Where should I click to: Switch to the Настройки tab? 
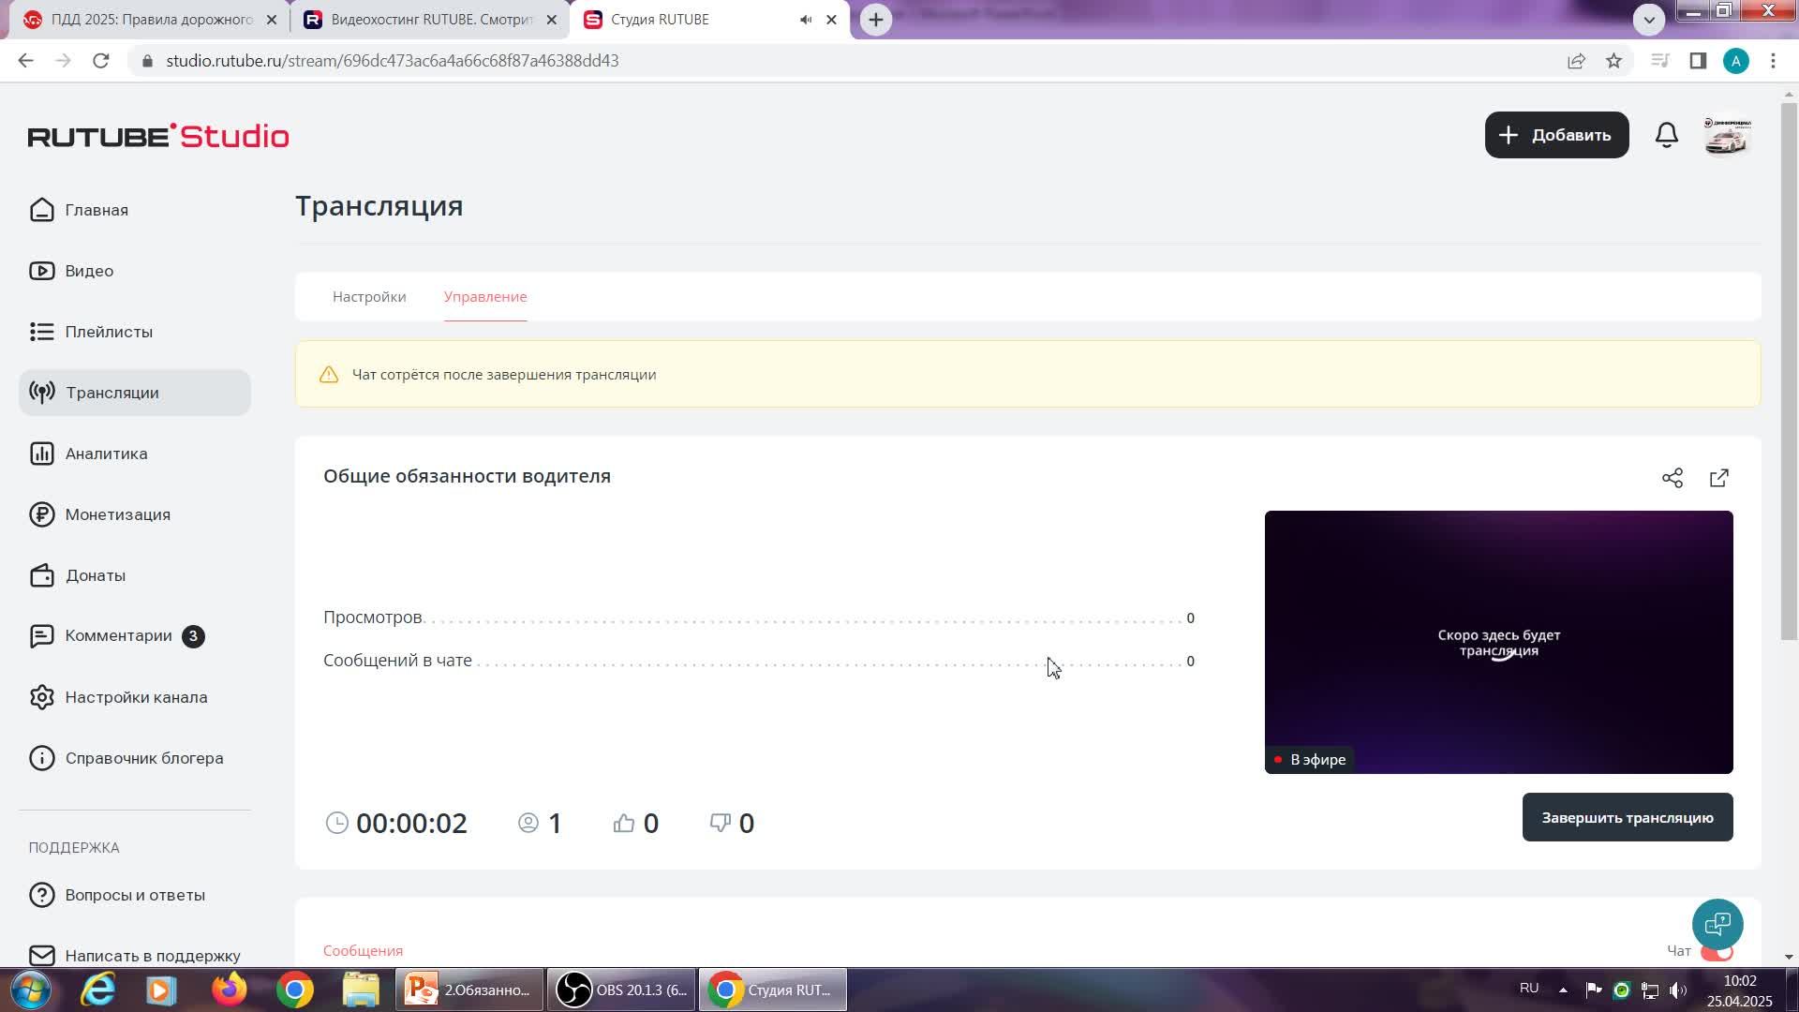pos(369,297)
